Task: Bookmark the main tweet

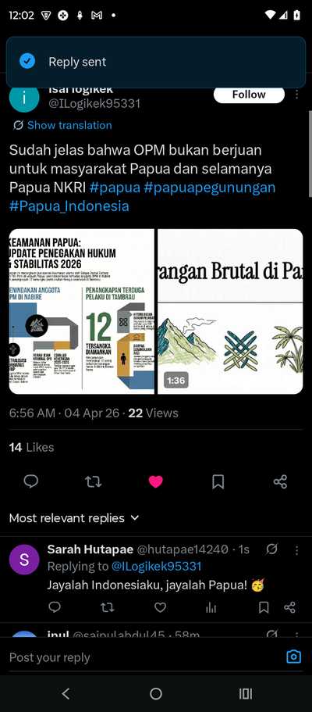Action: point(218,481)
